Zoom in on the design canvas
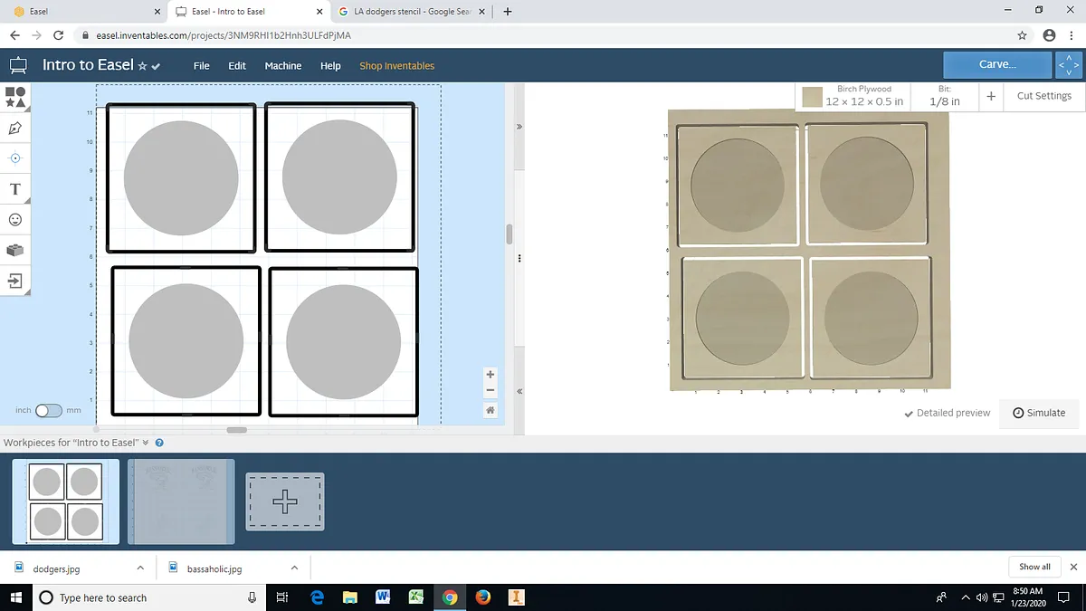The height and width of the screenshot is (611, 1086). pos(491,374)
